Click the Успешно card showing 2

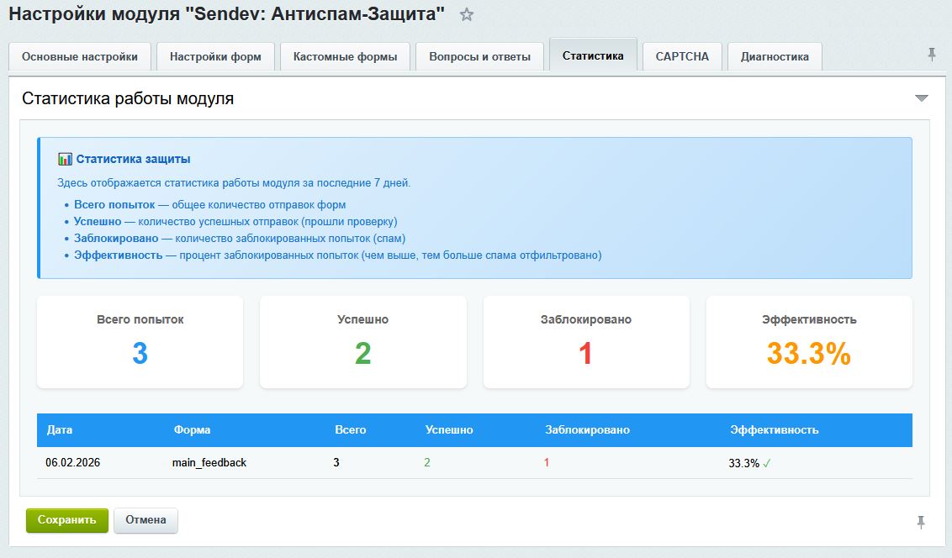pos(362,341)
